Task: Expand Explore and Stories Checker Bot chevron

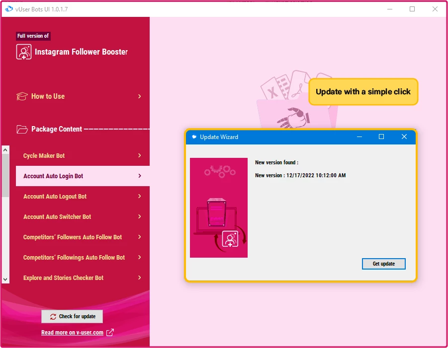Action: pyautogui.click(x=139, y=278)
